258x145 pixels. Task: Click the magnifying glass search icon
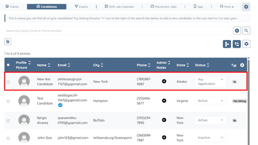(246, 31)
